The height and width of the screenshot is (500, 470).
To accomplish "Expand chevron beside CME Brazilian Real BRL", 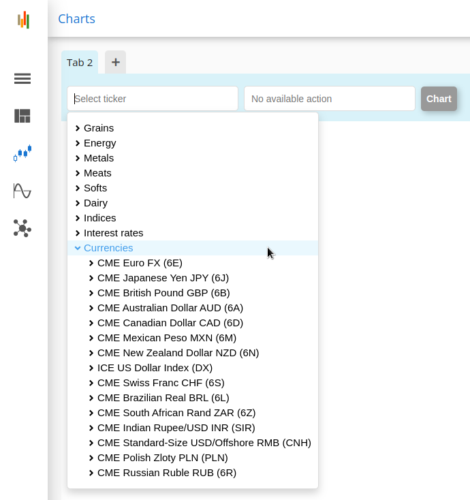I will pos(91,398).
